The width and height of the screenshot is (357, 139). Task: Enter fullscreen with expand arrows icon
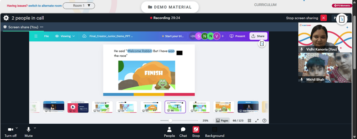coord(257,120)
